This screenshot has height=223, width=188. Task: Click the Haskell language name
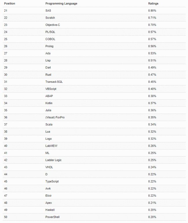(x=50, y=210)
